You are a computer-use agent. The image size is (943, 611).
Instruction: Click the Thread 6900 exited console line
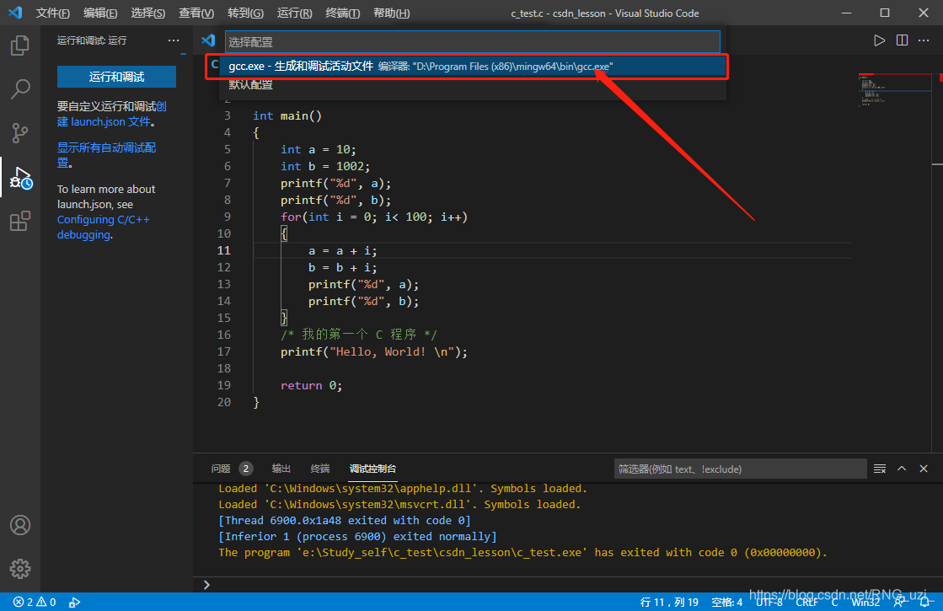point(345,520)
